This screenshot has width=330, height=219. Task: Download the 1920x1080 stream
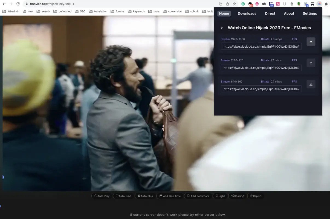click(x=311, y=41)
